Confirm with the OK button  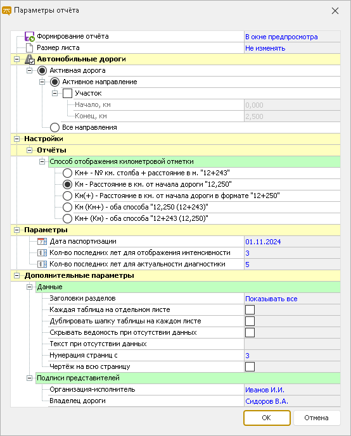coord(267,418)
